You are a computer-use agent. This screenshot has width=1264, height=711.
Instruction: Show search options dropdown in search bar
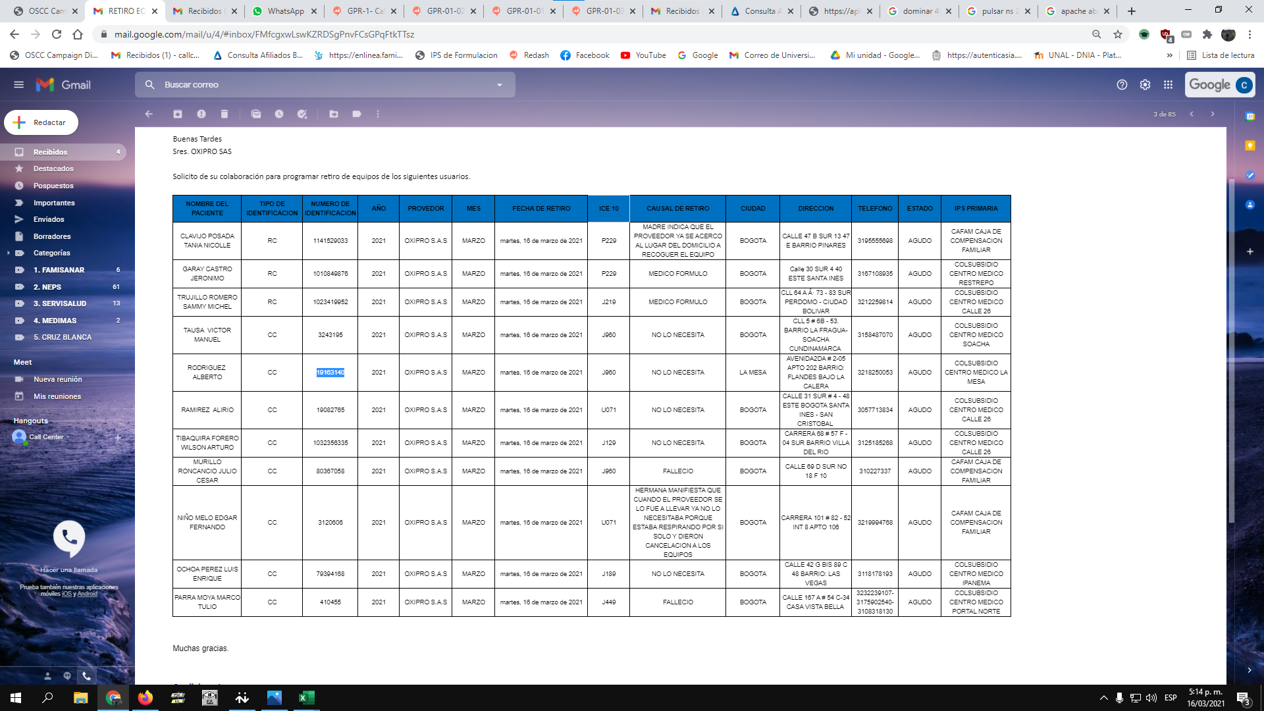(500, 85)
